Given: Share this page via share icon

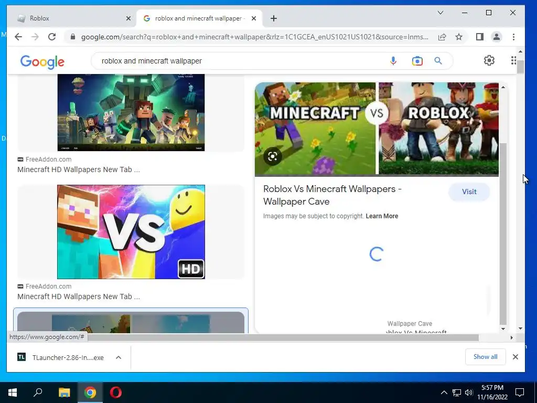Looking at the screenshot, I should tap(442, 37).
